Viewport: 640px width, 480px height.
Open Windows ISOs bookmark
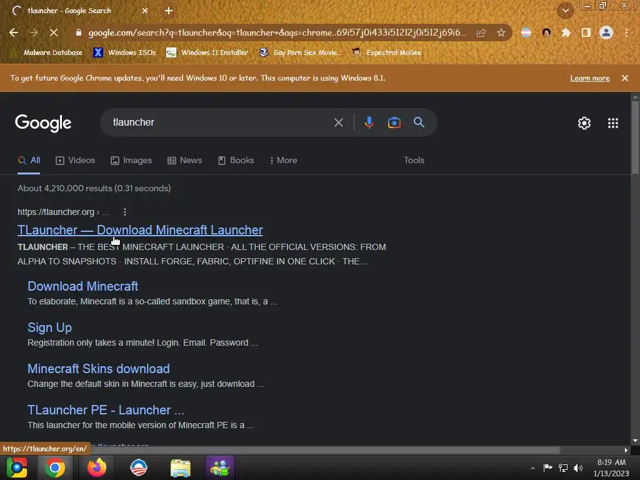point(125,52)
